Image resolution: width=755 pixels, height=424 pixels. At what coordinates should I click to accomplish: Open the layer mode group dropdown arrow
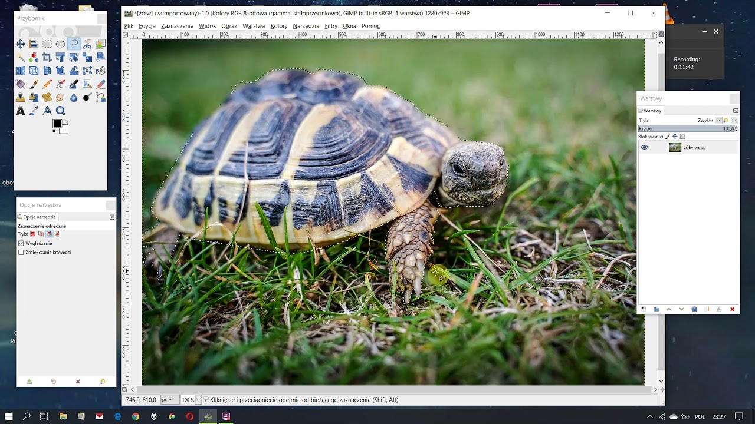[734, 120]
